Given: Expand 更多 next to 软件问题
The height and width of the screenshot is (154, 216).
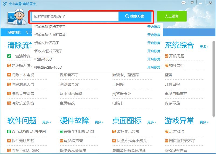Looking at the screenshot, I should (x=46, y=122).
